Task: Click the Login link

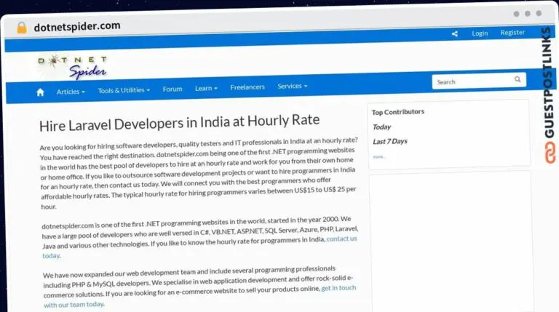Action: click(x=480, y=33)
